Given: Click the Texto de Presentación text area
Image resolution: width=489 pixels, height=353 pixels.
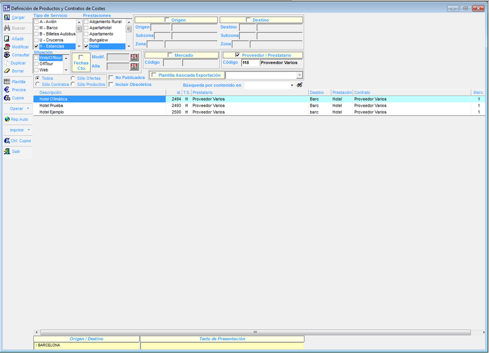Looking at the screenshot, I should 222,346.
